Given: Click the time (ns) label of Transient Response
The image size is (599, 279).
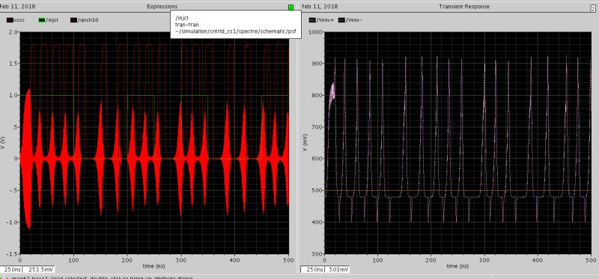Looking at the screenshot, I should [457, 266].
